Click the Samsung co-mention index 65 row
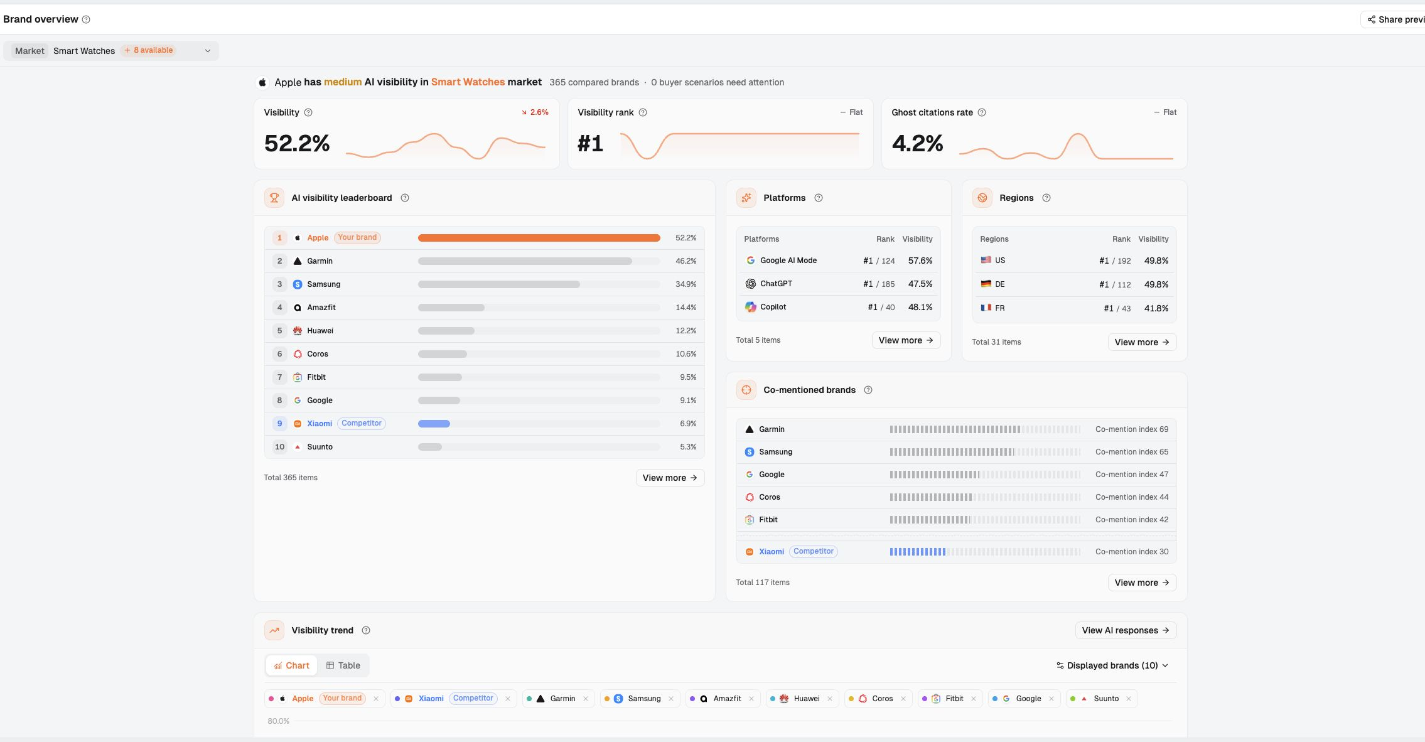The width and height of the screenshot is (1425, 742). (956, 452)
